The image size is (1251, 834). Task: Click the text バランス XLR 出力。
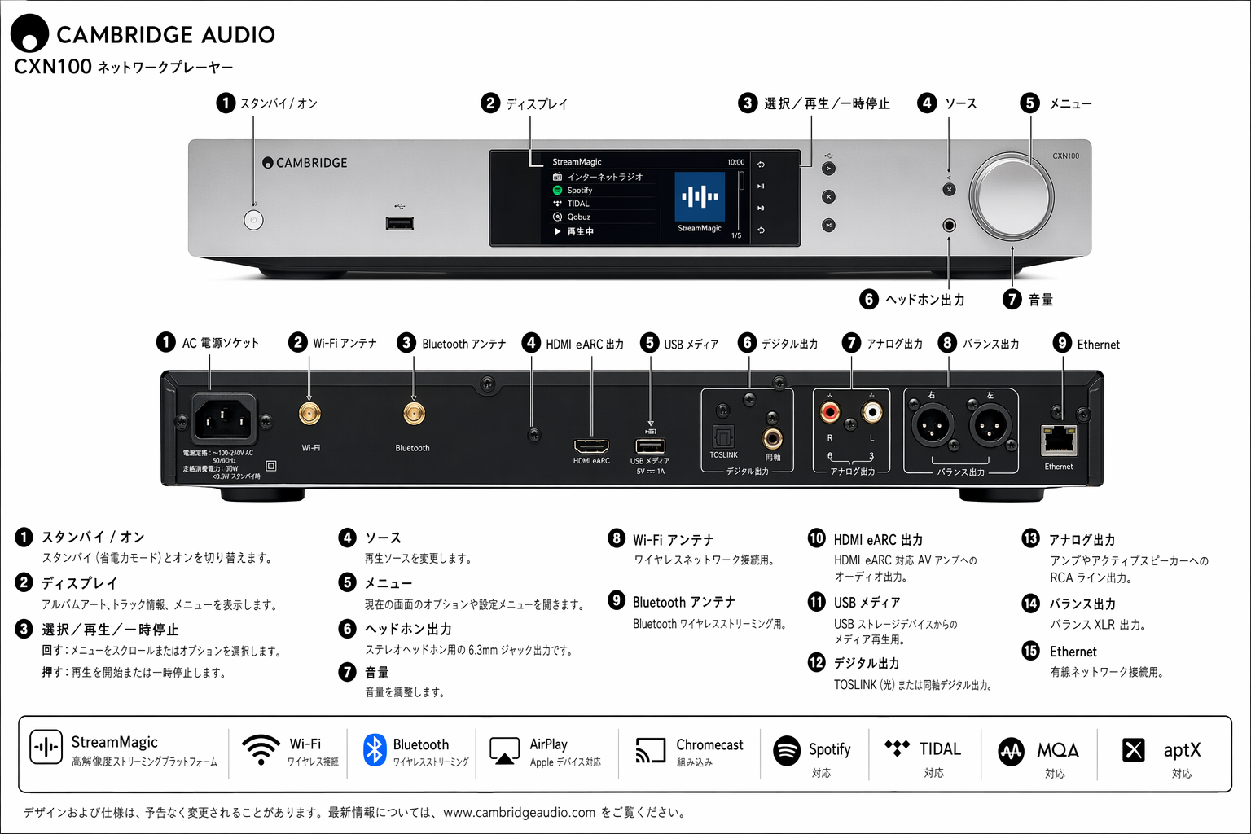click(1098, 625)
